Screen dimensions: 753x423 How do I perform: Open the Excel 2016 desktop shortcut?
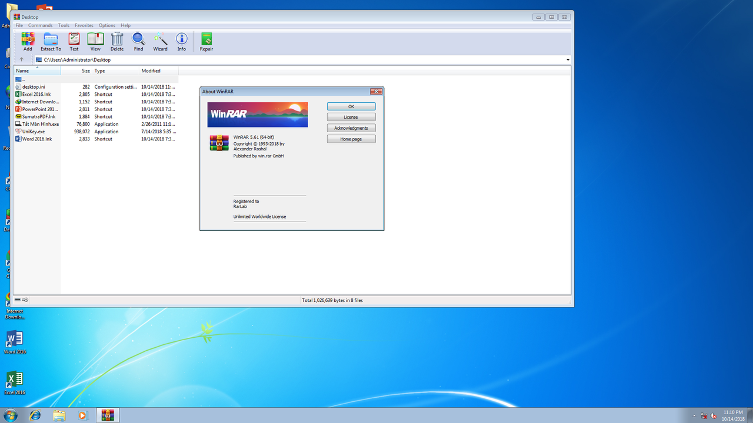pos(15,383)
